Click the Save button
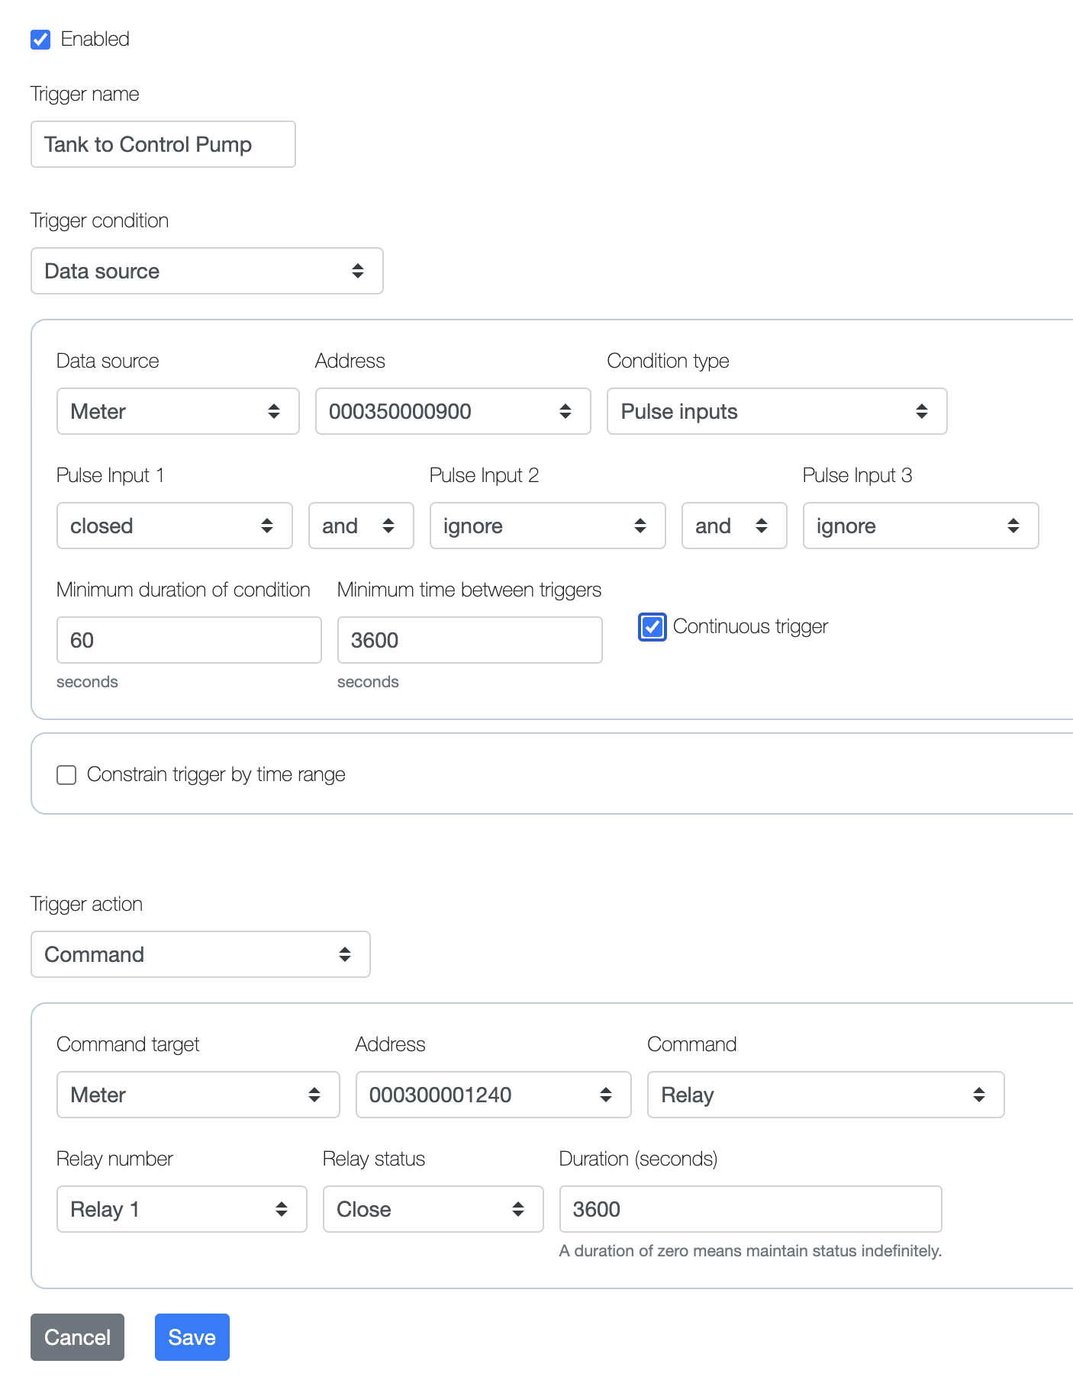The width and height of the screenshot is (1073, 1399). (192, 1337)
